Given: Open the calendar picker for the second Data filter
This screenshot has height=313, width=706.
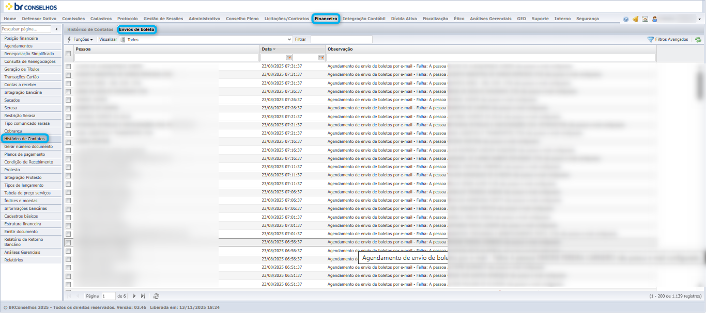Looking at the screenshot, I should coord(321,58).
